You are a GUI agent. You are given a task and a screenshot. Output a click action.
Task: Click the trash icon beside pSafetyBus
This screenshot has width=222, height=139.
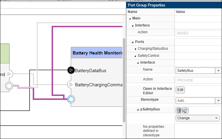pyautogui.click(x=179, y=110)
